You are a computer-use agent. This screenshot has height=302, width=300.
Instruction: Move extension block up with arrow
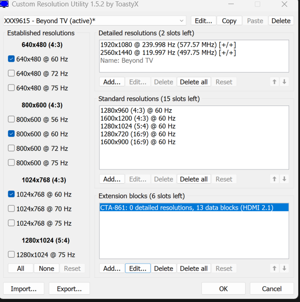[274, 268]
